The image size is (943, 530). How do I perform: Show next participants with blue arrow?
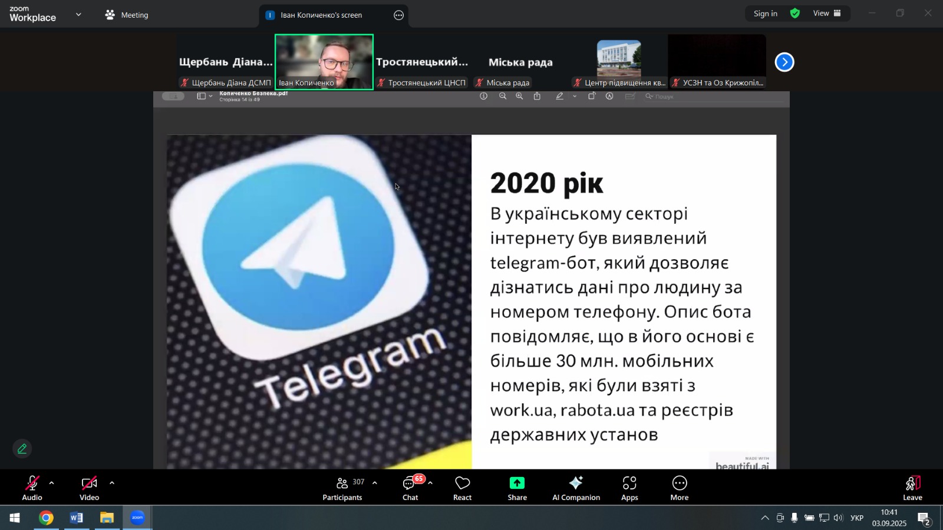point(784,62)
